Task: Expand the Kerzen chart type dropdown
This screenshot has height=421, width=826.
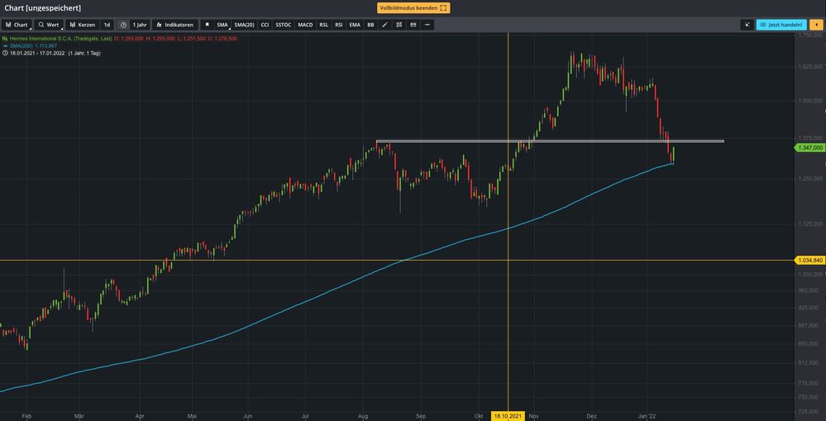Action: [x=82, y=25]
